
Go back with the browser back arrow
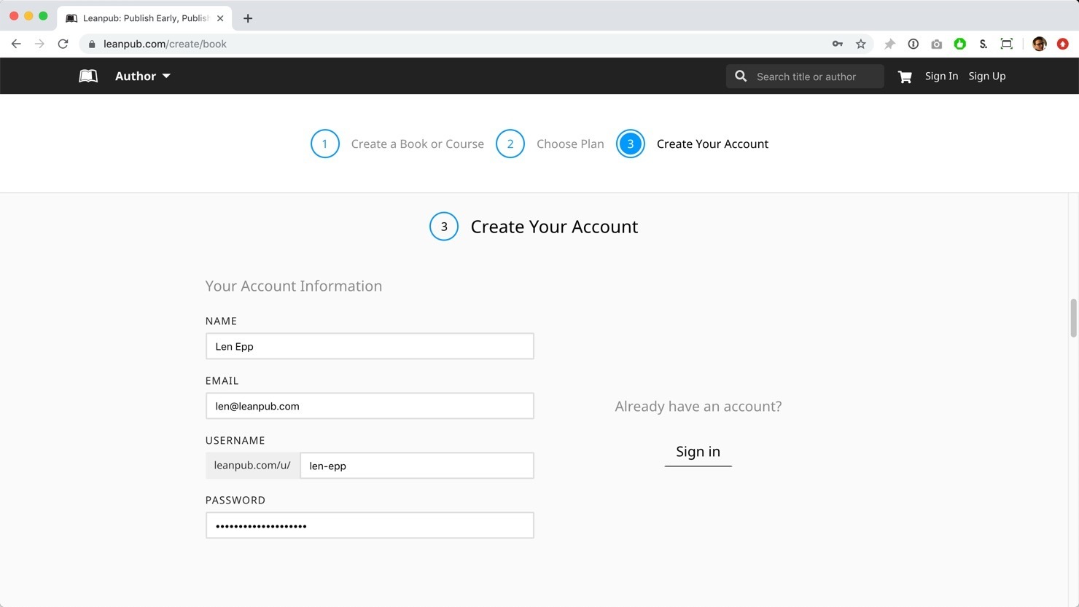click(x=16, y=44)
